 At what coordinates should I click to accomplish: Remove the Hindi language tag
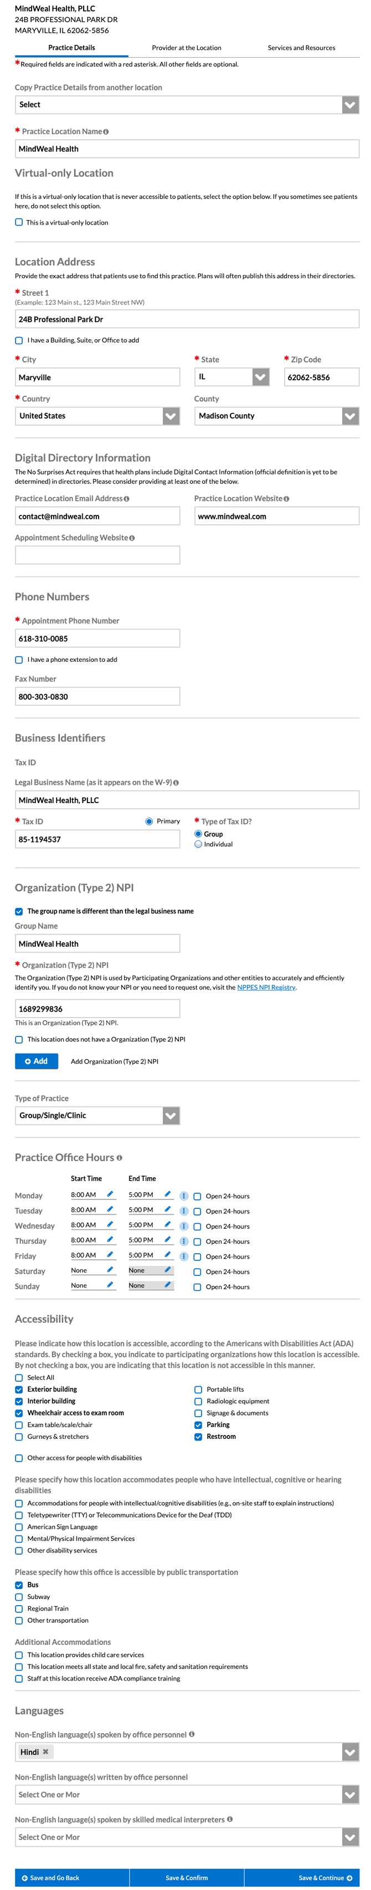point(45,1752)
